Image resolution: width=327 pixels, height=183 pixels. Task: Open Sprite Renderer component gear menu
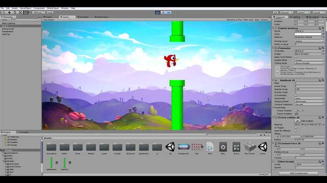[x=323, y=28]
